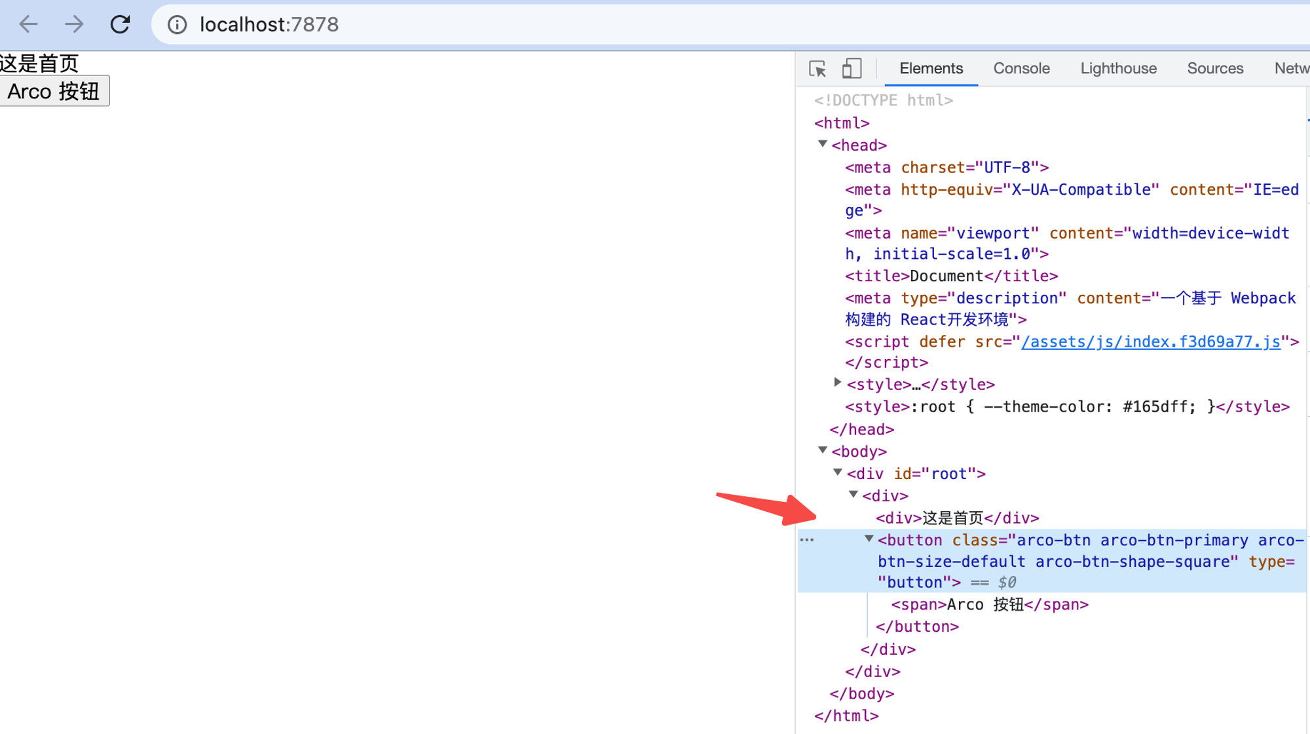
Task: Select the description meta line
Action: pyautogui.click(x=1070, y=309)
